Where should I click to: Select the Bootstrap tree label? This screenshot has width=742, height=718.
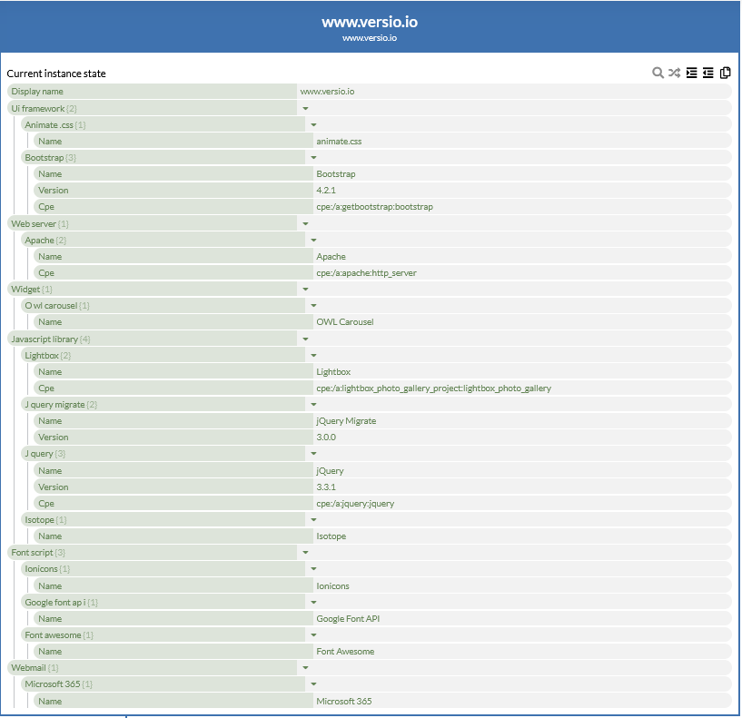tap(44, 158)
